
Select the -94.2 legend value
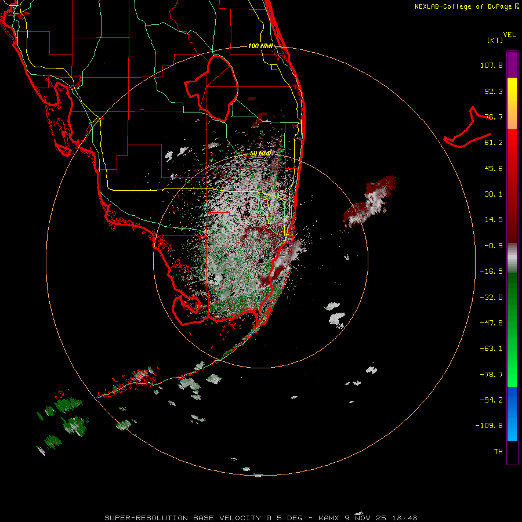click(x=491, y=400)
